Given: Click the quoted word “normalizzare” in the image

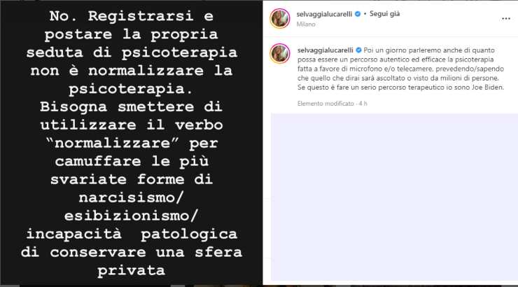Looking at the screenshot, I should pos(112,143).
